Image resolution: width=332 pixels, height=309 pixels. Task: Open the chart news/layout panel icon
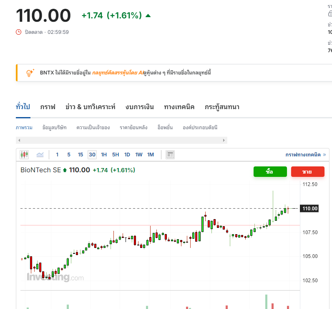(x=170, y=155)
